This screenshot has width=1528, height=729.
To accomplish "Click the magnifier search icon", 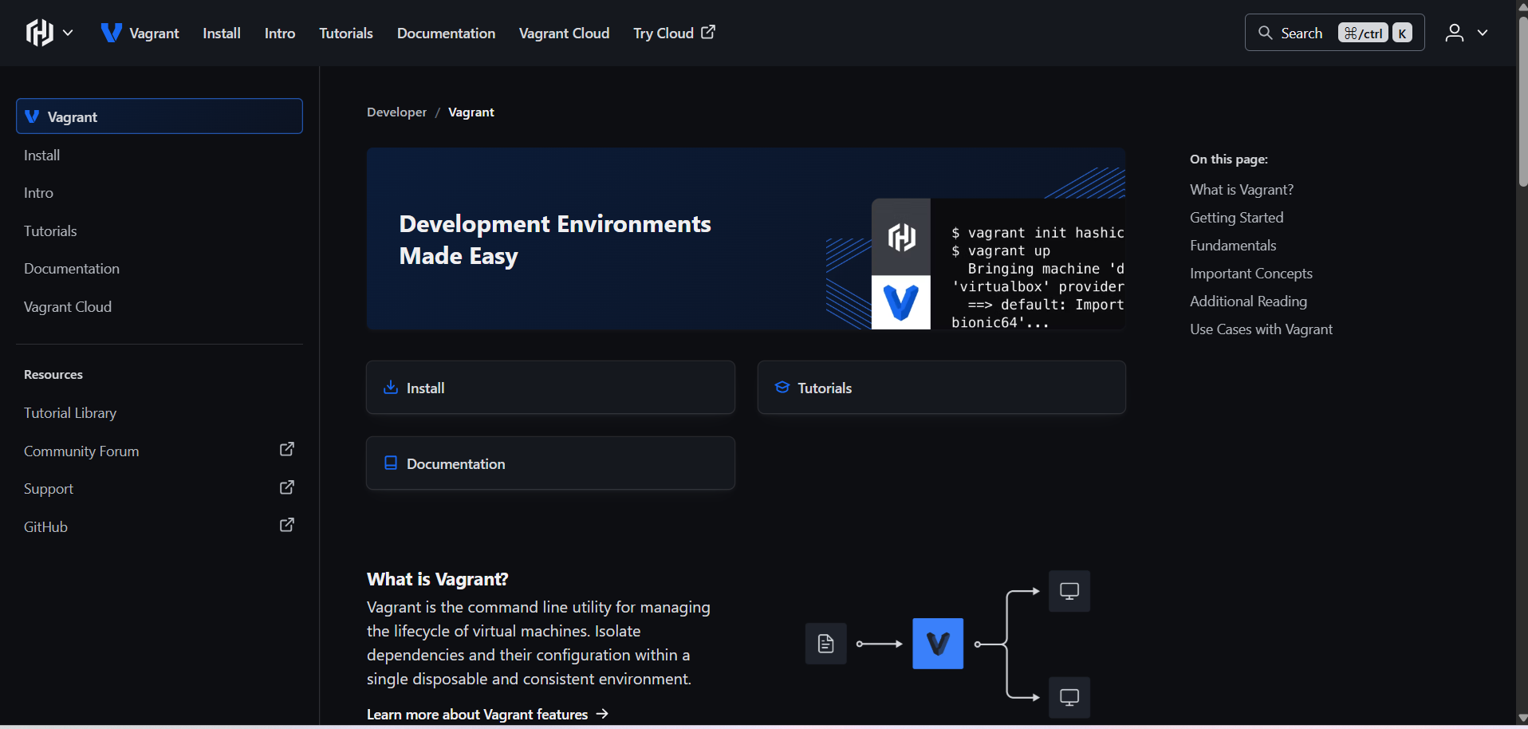I will (1265, 33).
